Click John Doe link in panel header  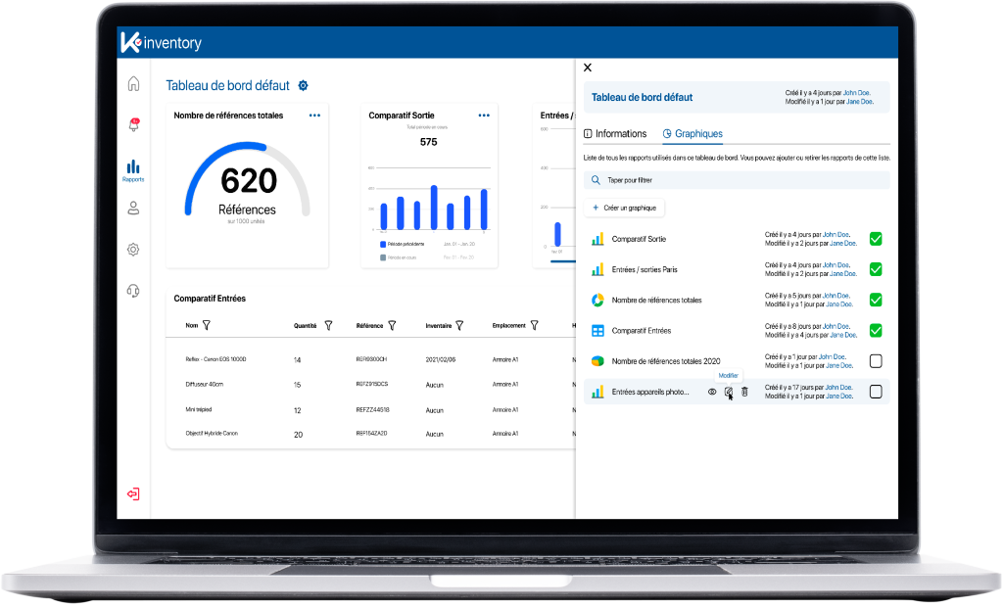(856, 93)
